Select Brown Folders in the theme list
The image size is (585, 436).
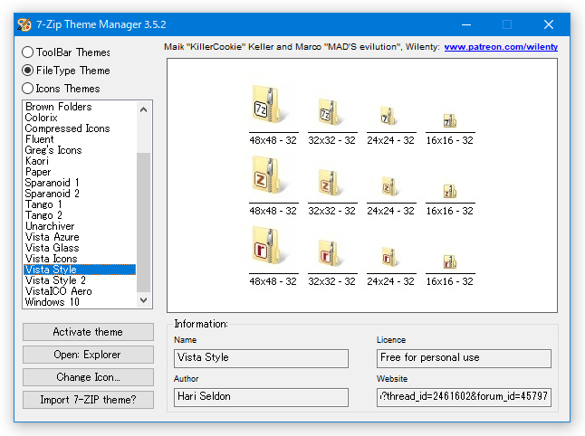pyautogui.click(x=80, y=107)
